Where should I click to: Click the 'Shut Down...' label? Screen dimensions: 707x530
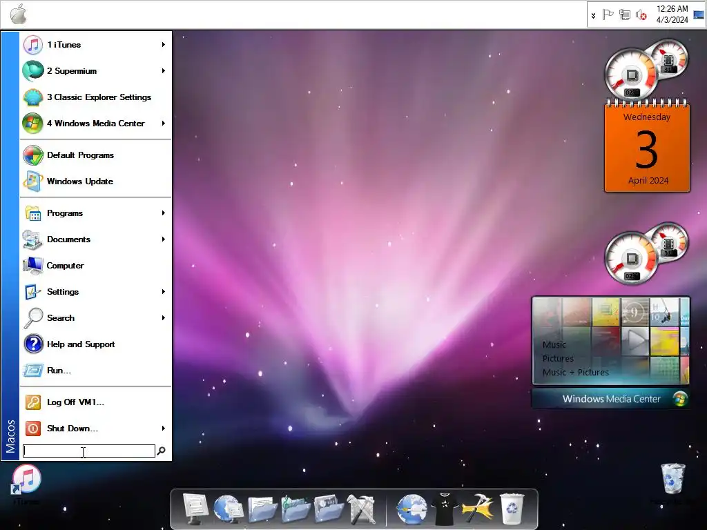(x=72, y=428)
